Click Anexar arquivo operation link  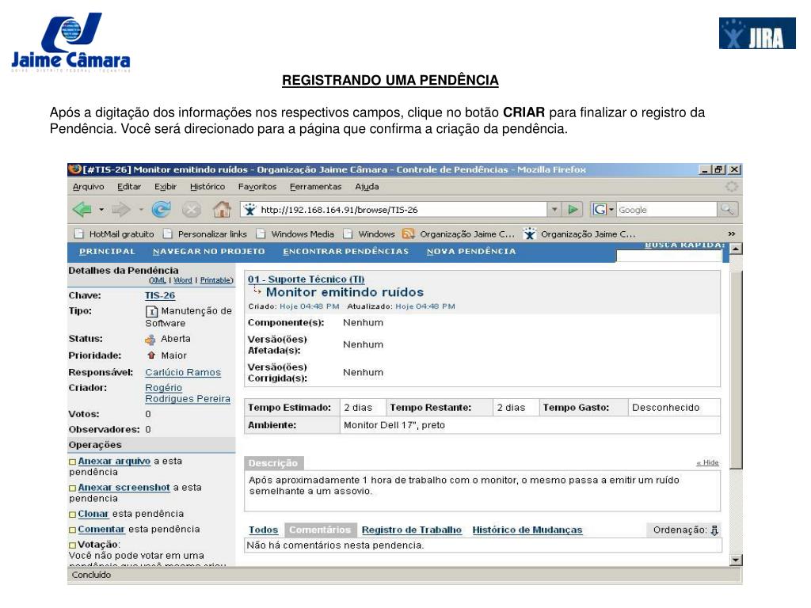click(x=114, y=462)
